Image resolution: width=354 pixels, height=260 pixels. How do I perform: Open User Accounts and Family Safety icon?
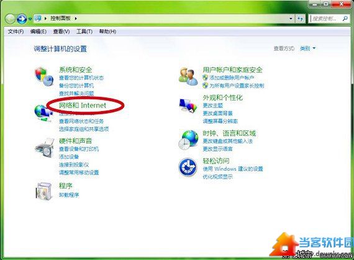tap(188, 76)
